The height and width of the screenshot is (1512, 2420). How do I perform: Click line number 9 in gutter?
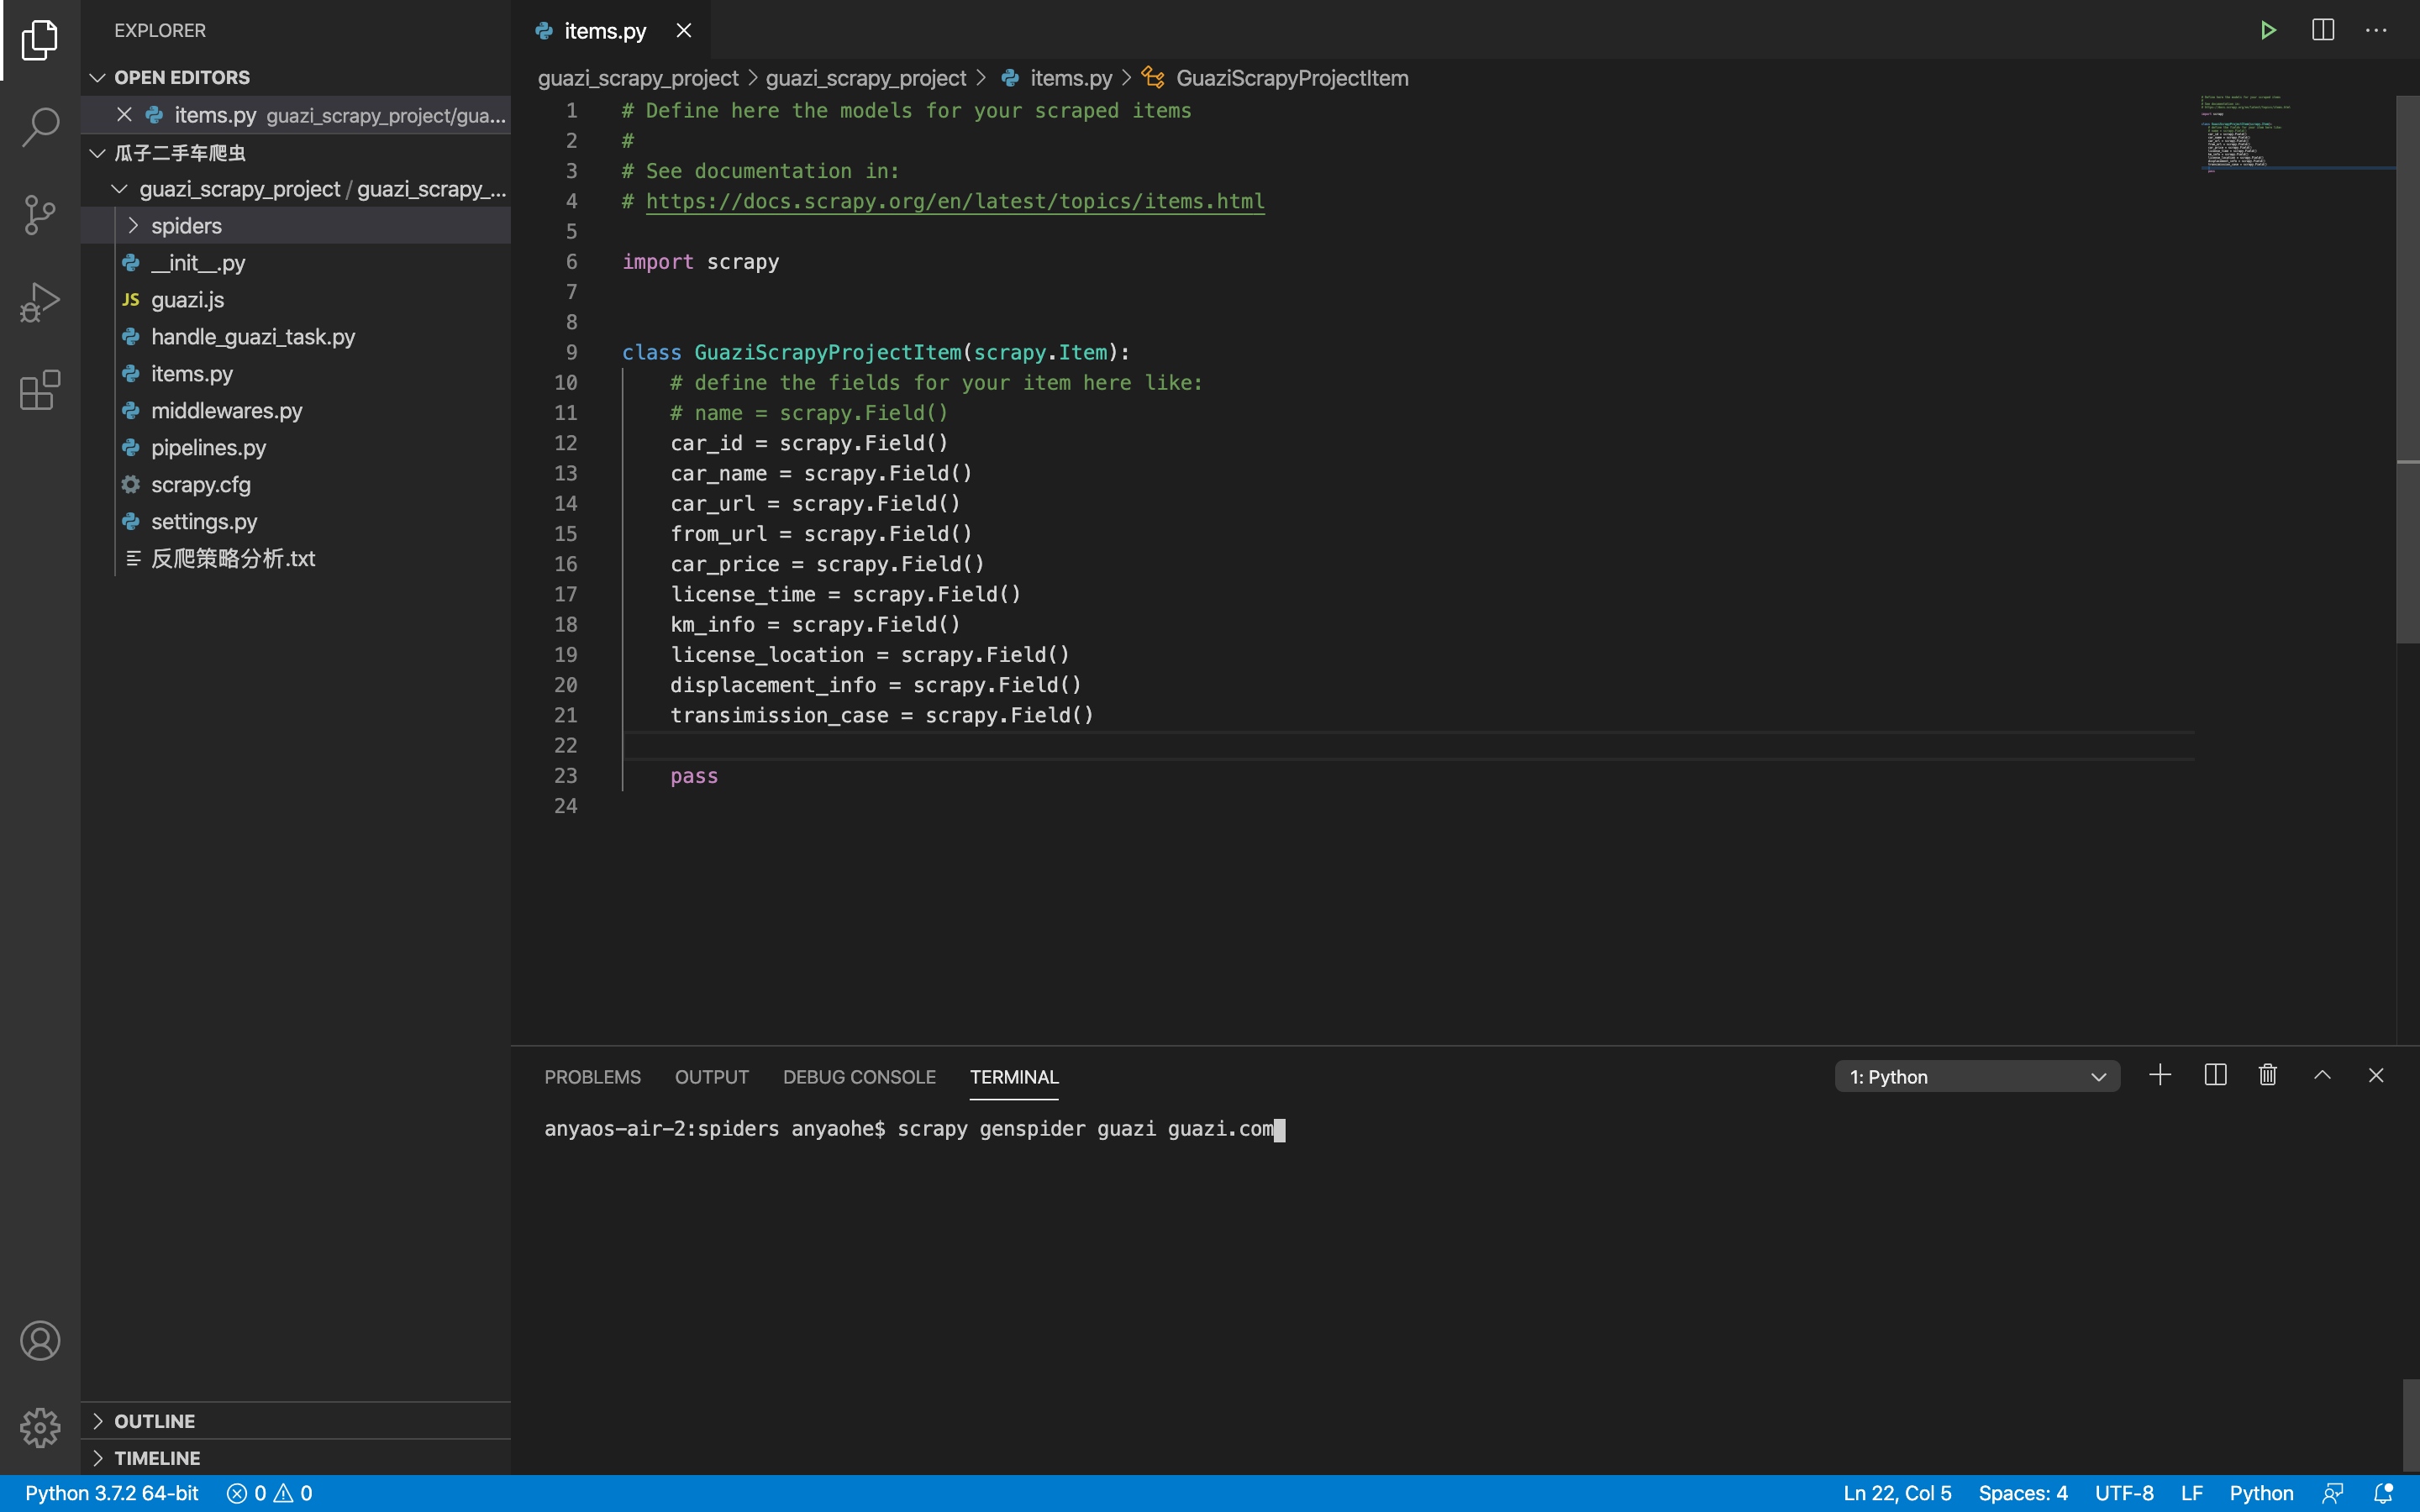pos(571,352)
